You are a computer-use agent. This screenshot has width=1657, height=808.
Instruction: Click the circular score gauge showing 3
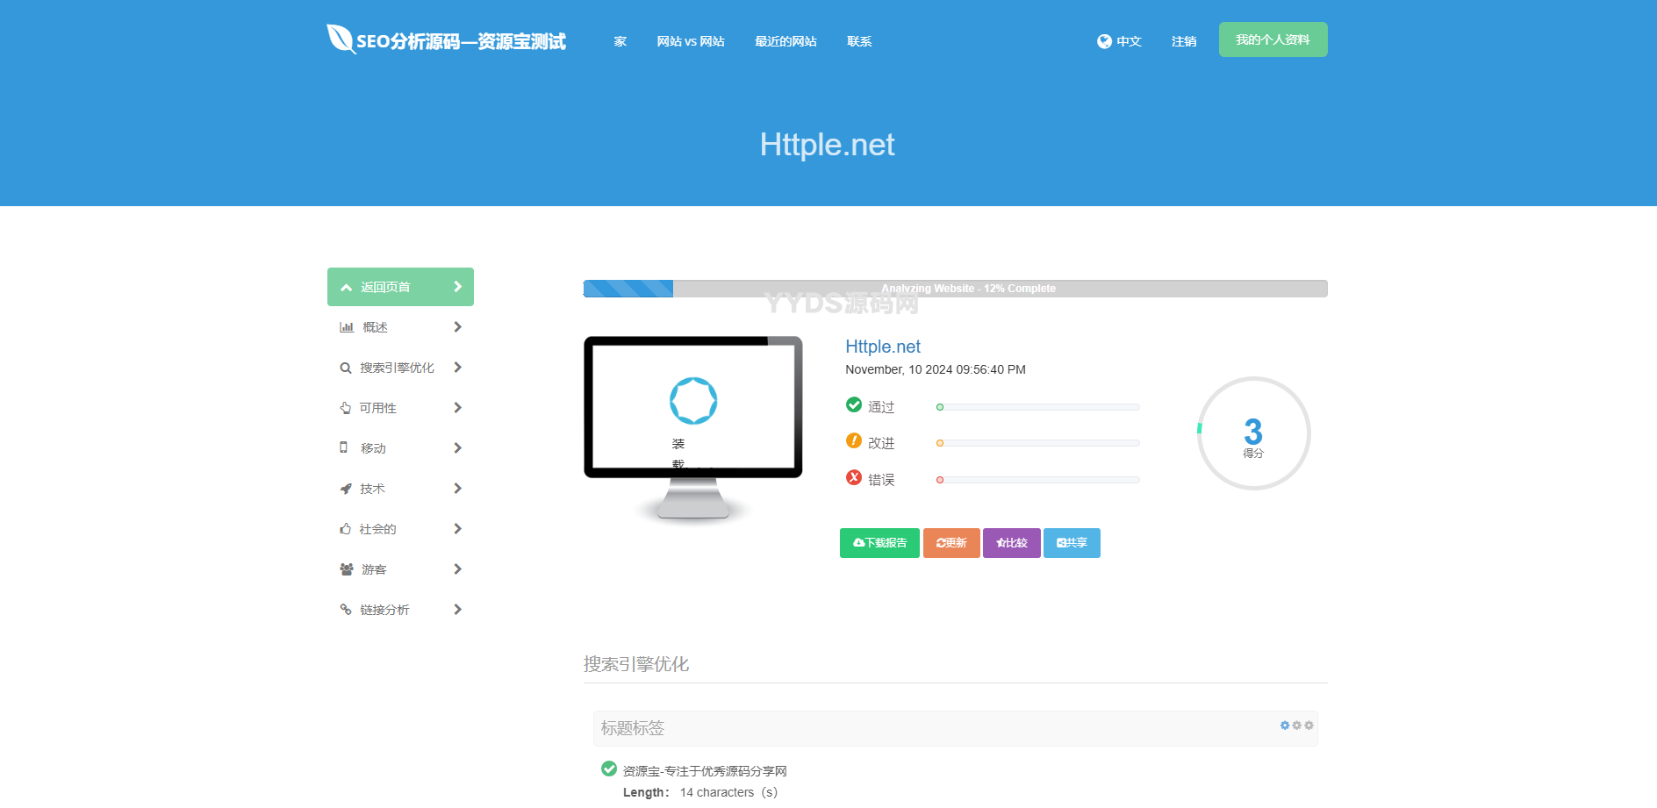(x=1253, y=433)
